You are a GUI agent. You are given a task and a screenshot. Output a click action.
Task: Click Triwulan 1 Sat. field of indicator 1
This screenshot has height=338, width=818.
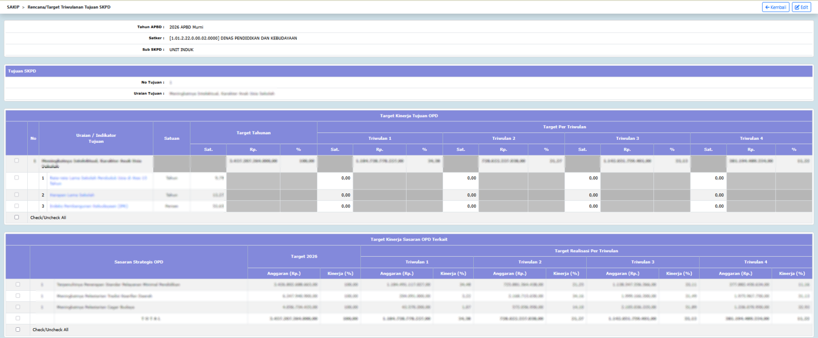(335, 181)
